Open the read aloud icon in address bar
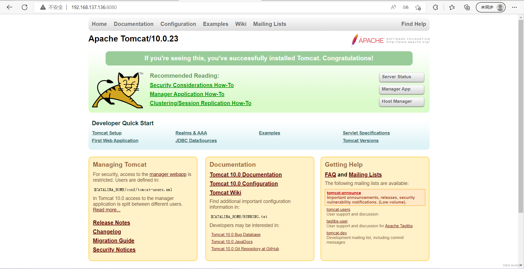Viewport: 524px width, 269px height. (x=393, y=7)
